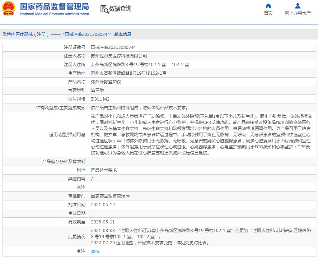Image resolution: width=318 pixels, height=259 pixels.
Task: Click the national emblem logo
Action: [x=9, y=8]
